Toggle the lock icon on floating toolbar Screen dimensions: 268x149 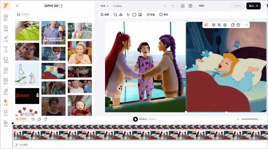pyautogui.click(x=226, y=25)
